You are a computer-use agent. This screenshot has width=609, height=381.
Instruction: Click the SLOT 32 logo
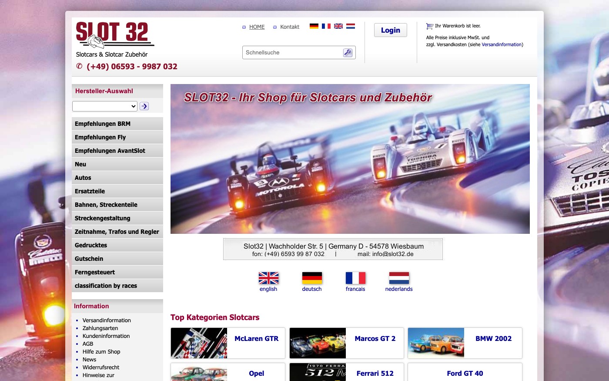pos(115,35)
